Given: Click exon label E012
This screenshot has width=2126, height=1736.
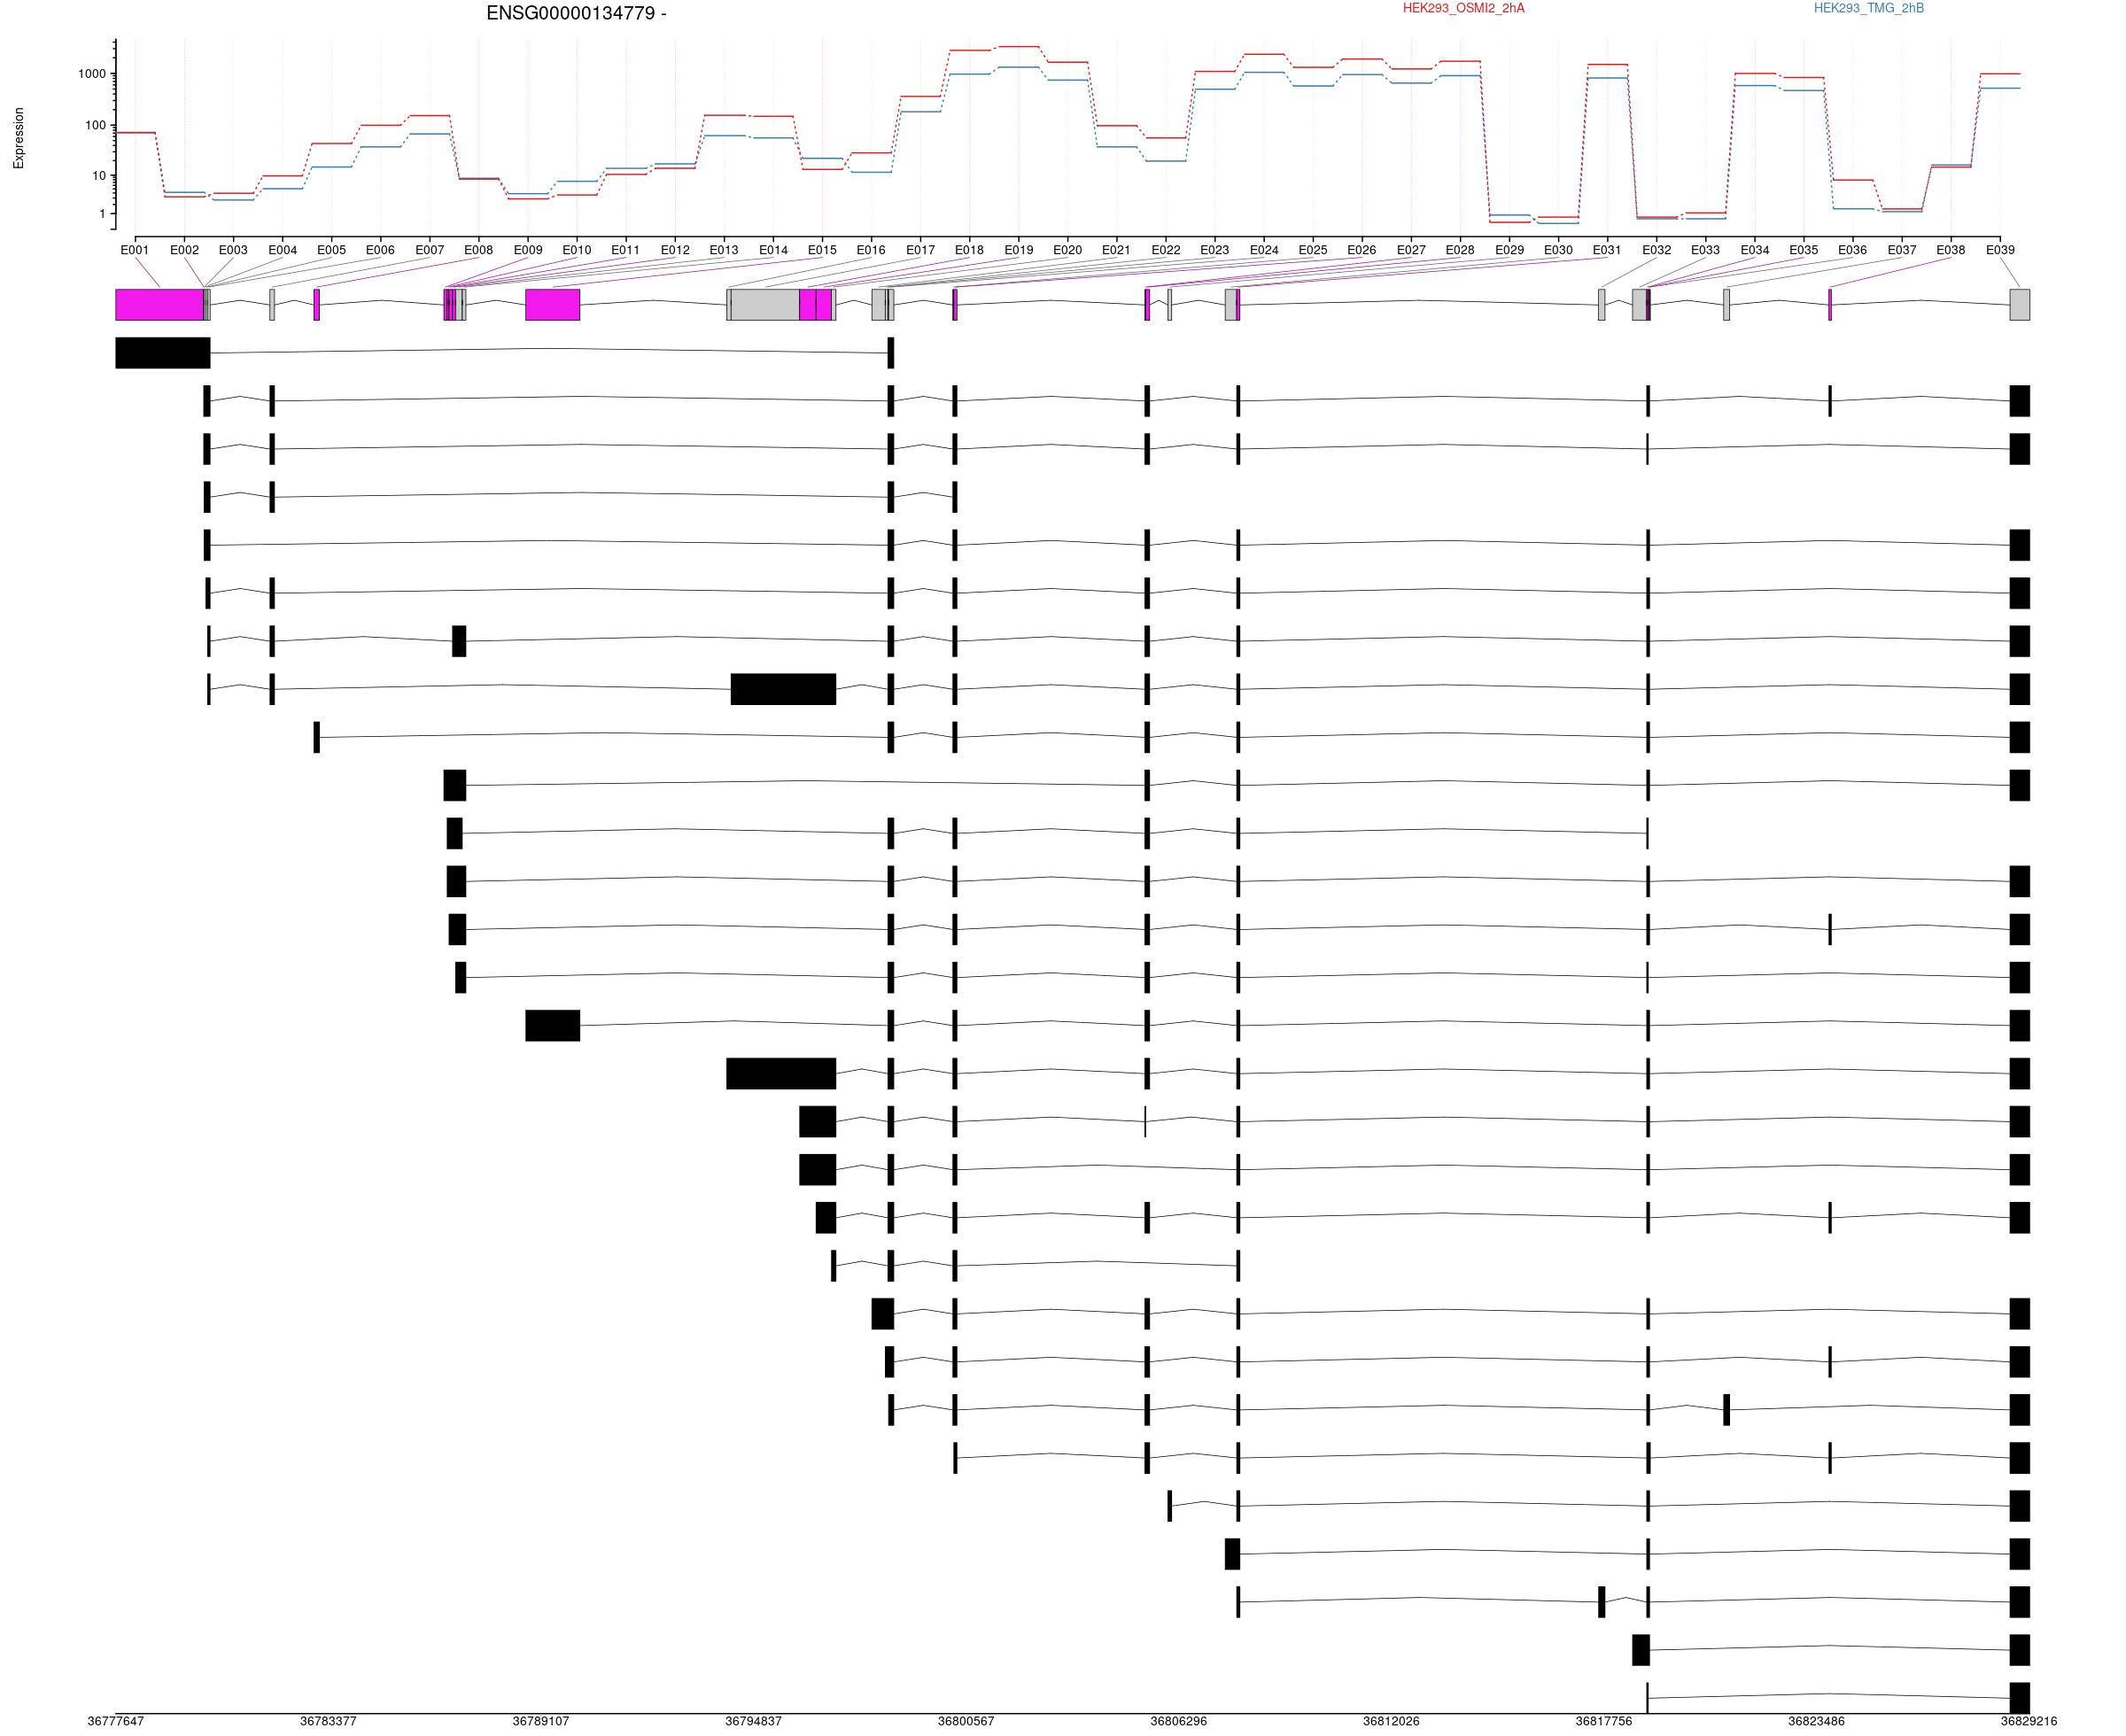Looking at the screenshot, I should (x=675, y=250).
